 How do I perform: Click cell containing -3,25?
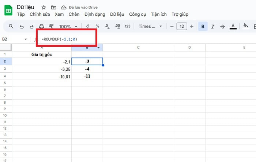tap(42, 69)
